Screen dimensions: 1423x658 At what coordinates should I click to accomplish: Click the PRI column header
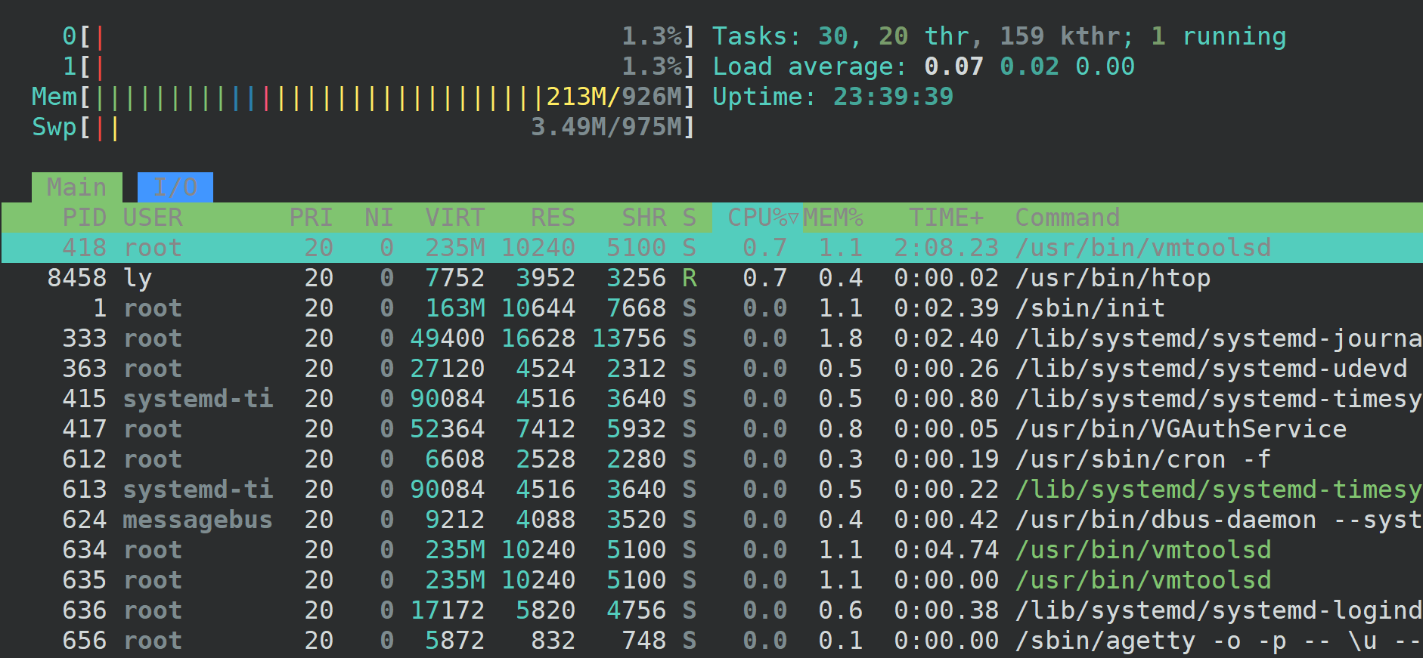tap(311, 218)
